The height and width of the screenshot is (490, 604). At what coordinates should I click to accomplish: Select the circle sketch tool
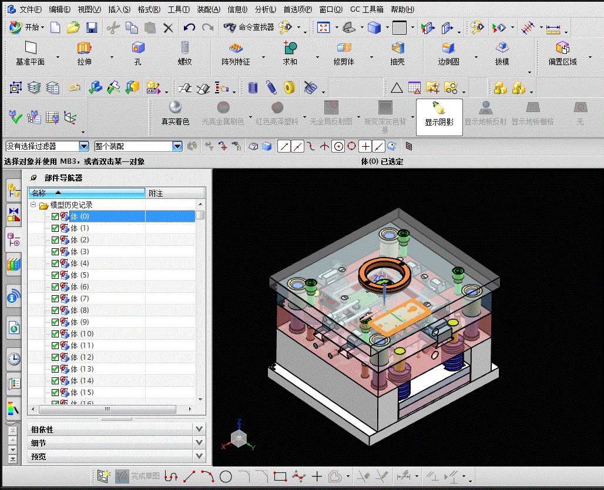pyautogui.click(x=226, y=477)
